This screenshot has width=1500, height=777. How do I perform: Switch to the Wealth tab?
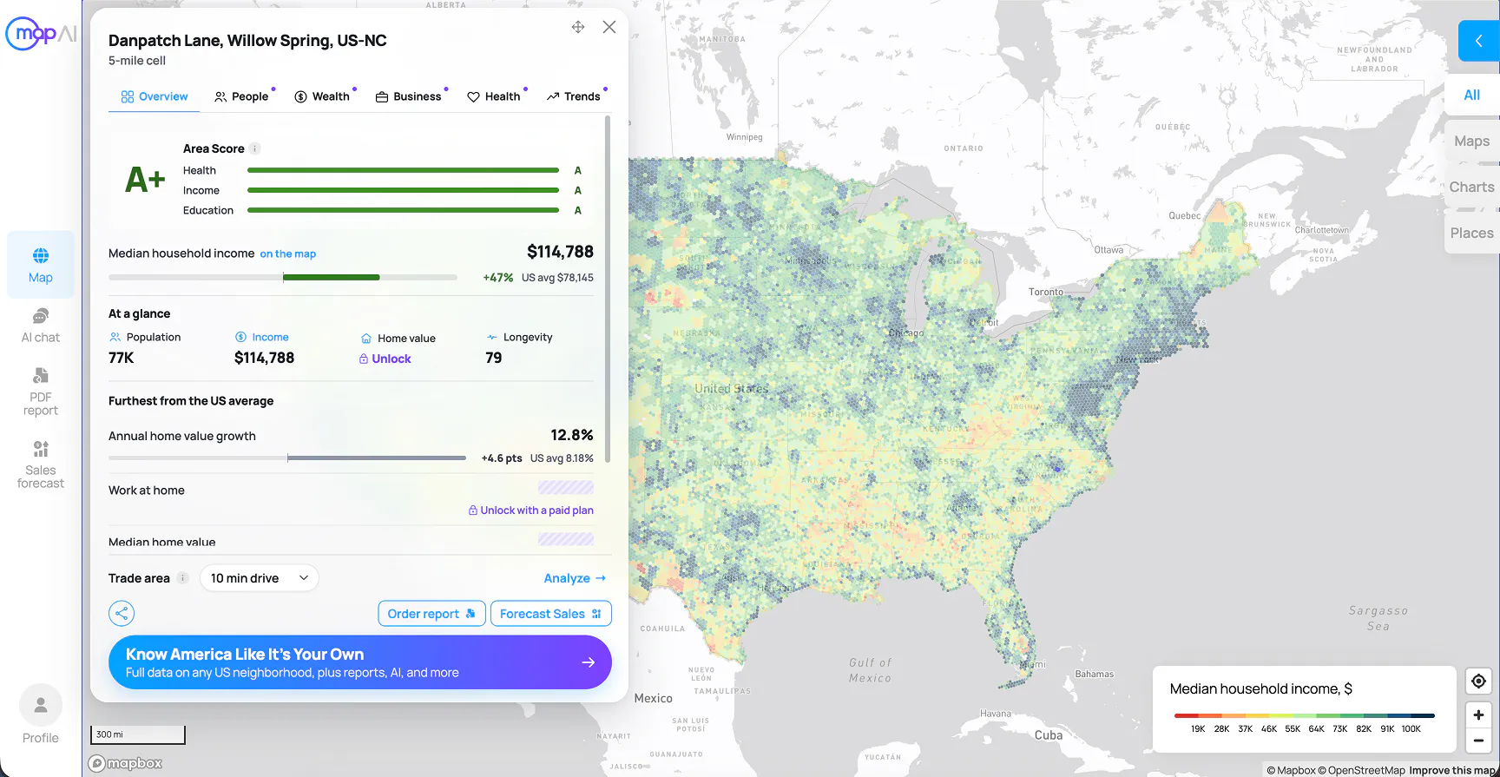[322, 96]
